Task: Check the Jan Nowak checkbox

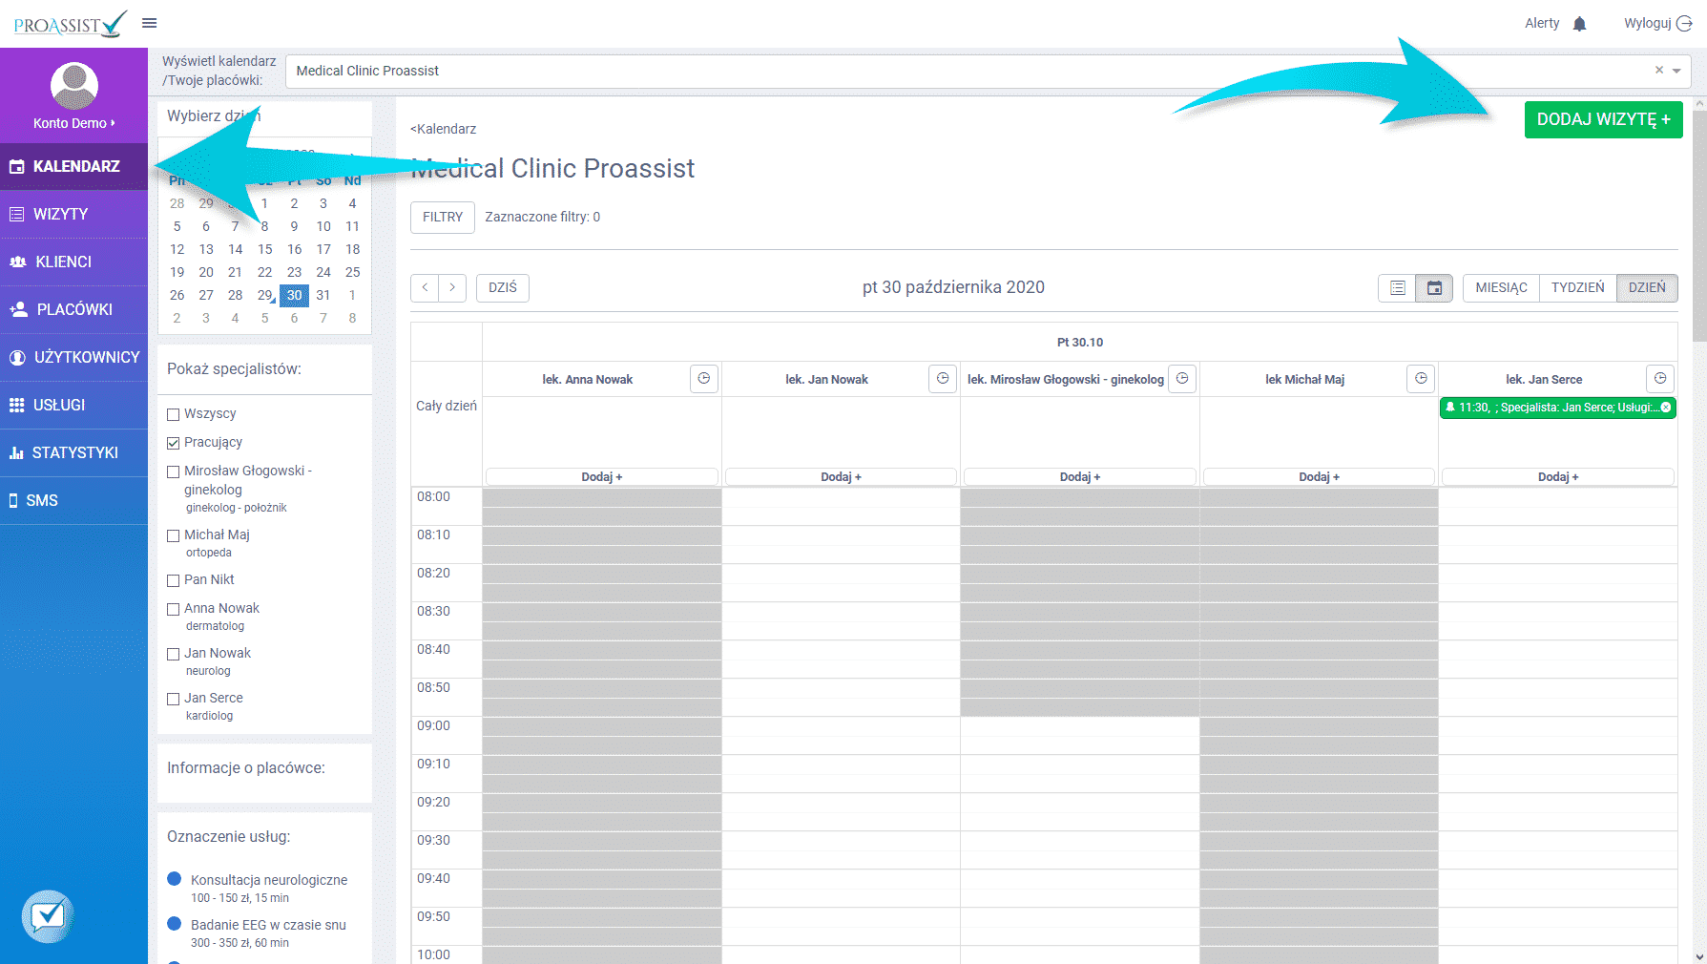Action: [174, 654]
